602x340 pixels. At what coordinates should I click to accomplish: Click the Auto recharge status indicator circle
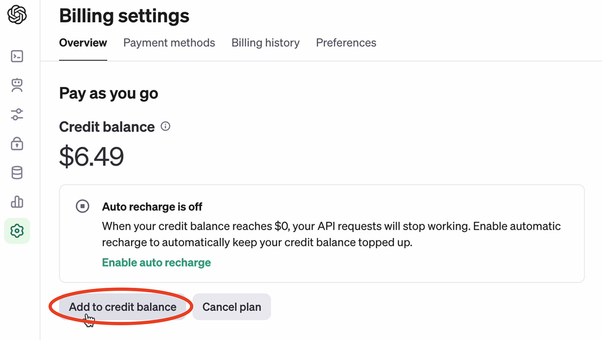point(82,206)
